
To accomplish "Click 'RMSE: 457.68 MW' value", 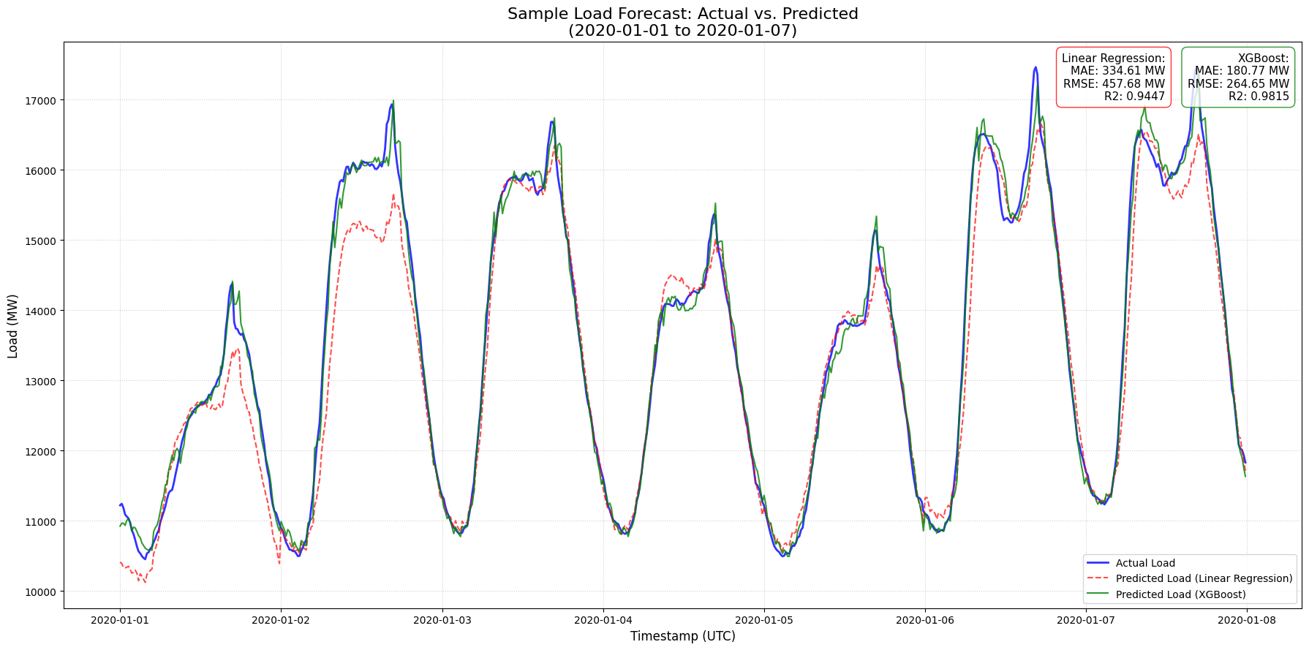I will [1114, 83].
